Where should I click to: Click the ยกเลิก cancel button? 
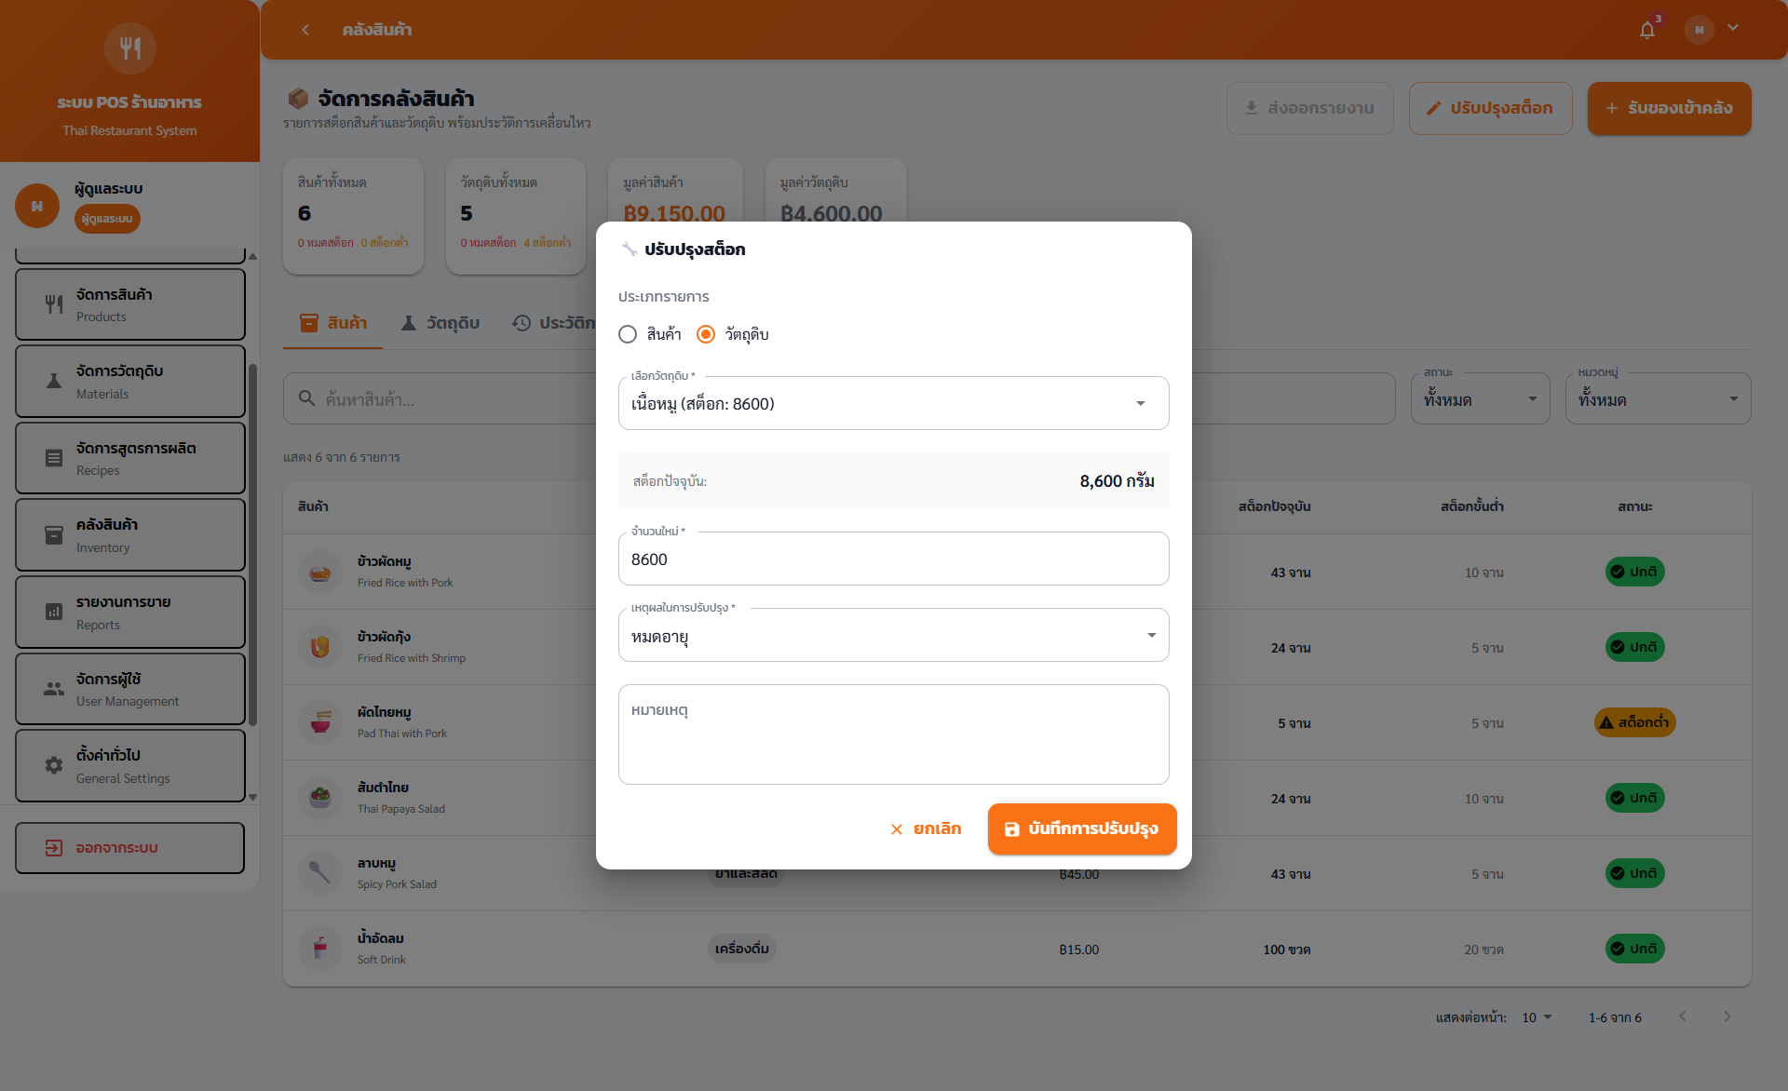point(926,828)
